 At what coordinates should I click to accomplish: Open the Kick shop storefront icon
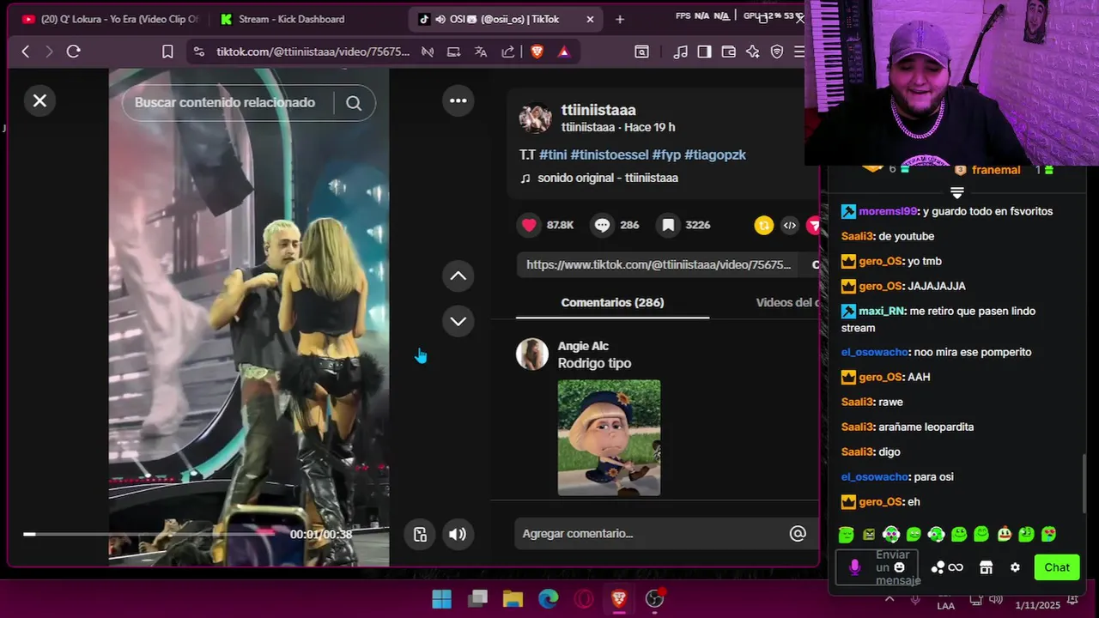click(x=986, y=567)
